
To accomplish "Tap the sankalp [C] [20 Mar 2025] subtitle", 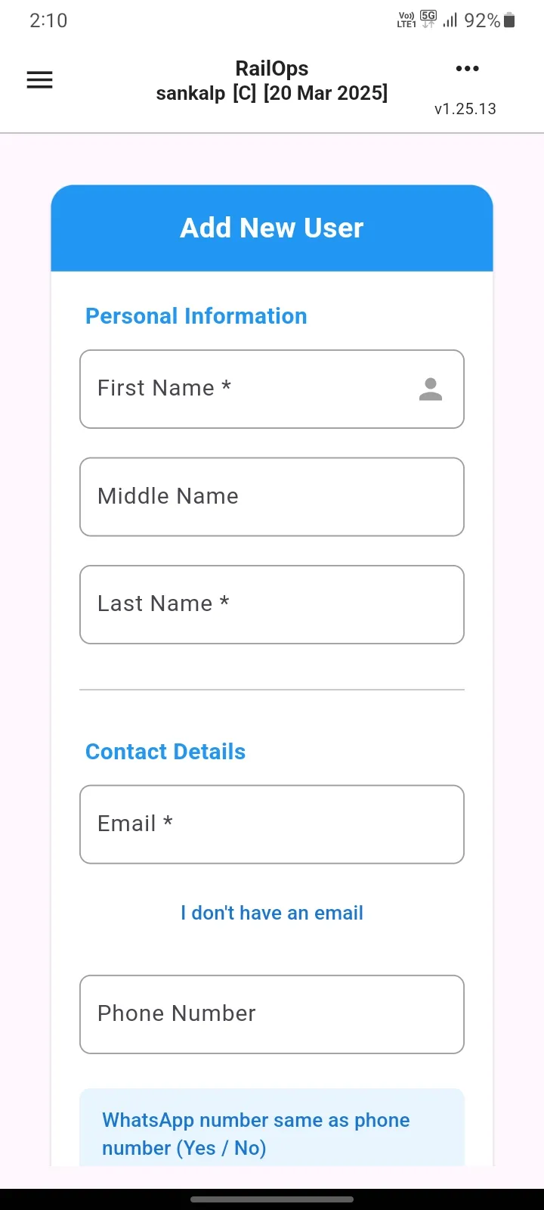I will (x=272, y=93).
